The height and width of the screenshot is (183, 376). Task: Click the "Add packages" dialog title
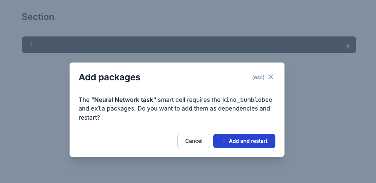pyautogui.click(x=109, y=77)
